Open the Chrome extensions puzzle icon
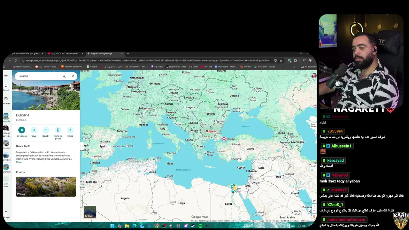 coord(295,60)
